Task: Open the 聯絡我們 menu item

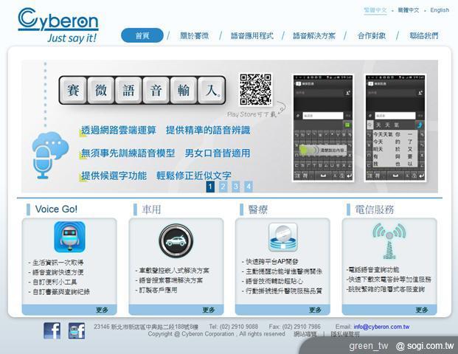Action: pyautogui.click(x=424, y=36)
